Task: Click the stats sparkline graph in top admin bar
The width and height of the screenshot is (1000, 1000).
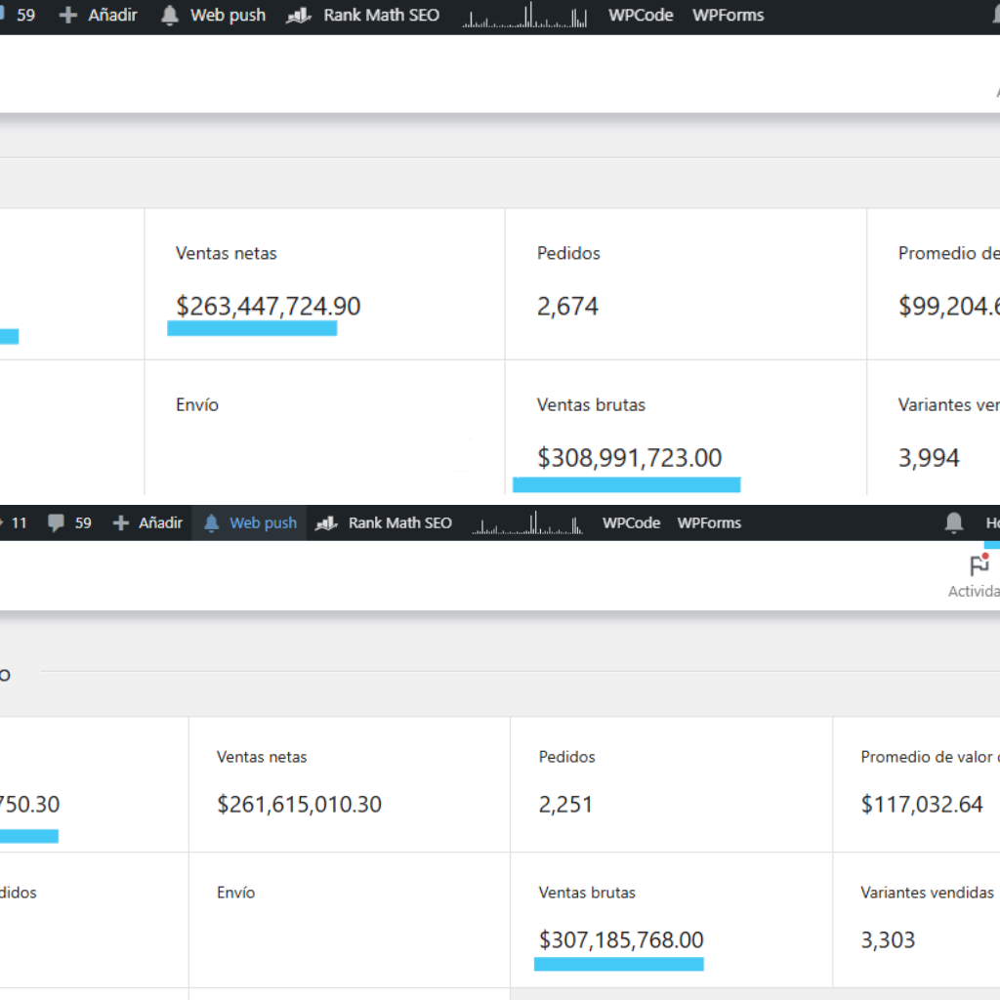Action: [525, 16]
